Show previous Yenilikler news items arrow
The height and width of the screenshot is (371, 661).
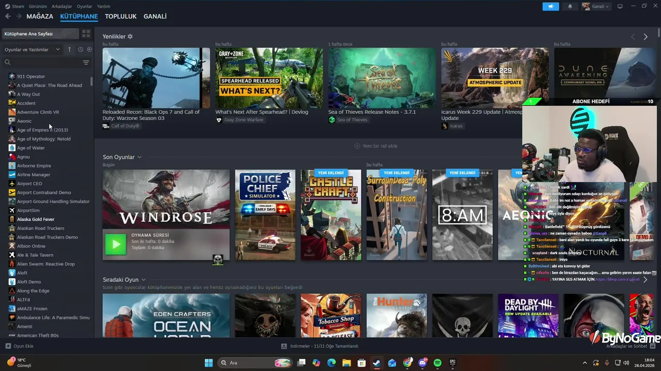click(633, 37)
